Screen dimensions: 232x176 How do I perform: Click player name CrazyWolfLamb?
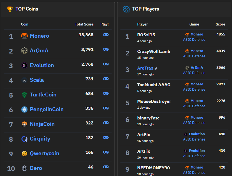153,52
